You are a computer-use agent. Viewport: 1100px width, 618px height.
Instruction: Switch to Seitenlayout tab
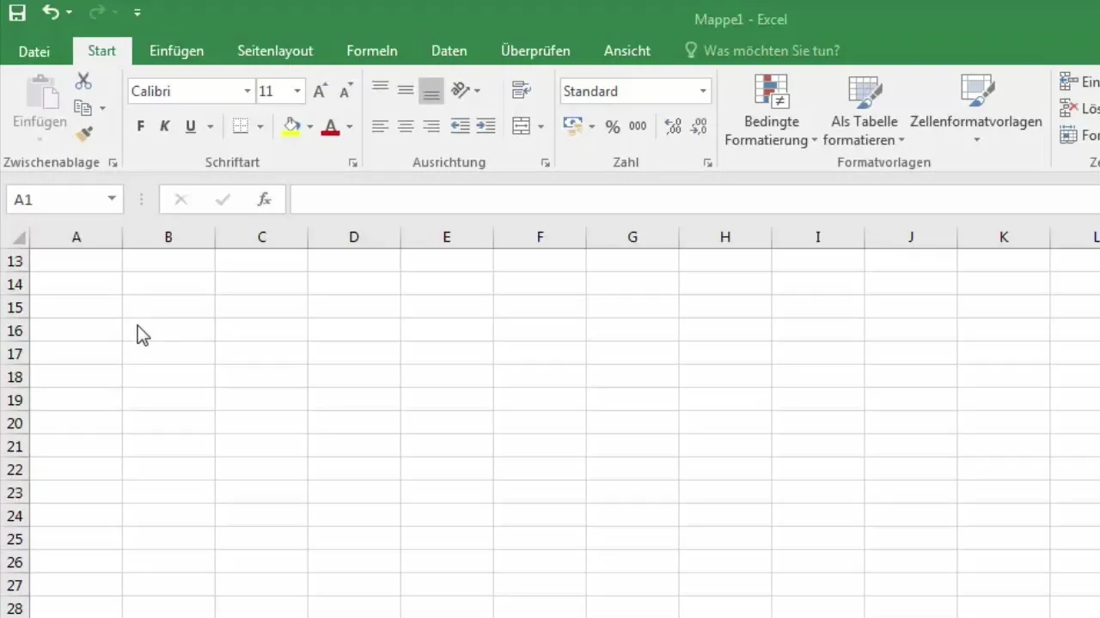click(275, 51)
